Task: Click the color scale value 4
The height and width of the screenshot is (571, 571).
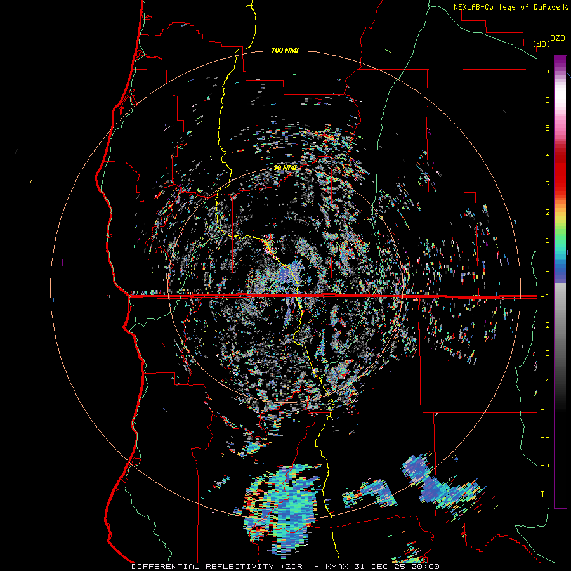Action: tap(548, 156)
